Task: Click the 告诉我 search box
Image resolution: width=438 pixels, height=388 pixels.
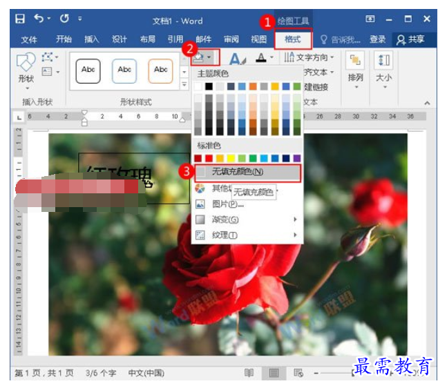Action: tap(340, 39)
